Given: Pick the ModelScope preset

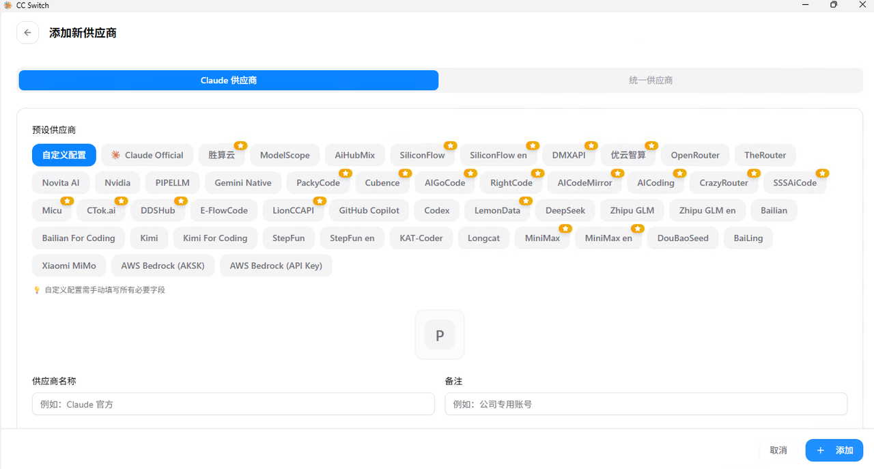Looking at the screenshot, I should tap(285, 155).
